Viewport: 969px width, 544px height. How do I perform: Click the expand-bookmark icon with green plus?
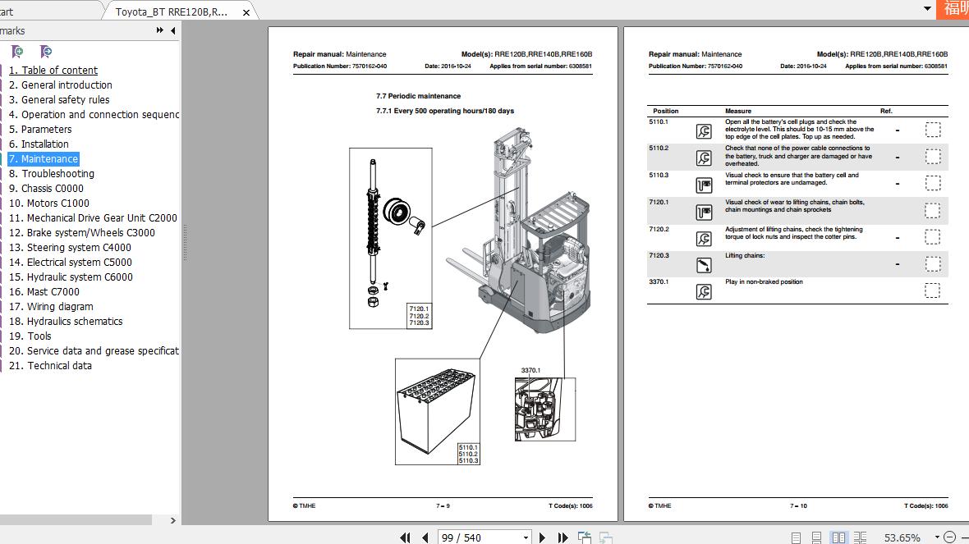coord(16,51)
